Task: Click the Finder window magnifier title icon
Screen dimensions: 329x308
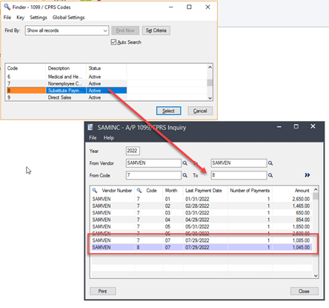Action: (7, 7)
